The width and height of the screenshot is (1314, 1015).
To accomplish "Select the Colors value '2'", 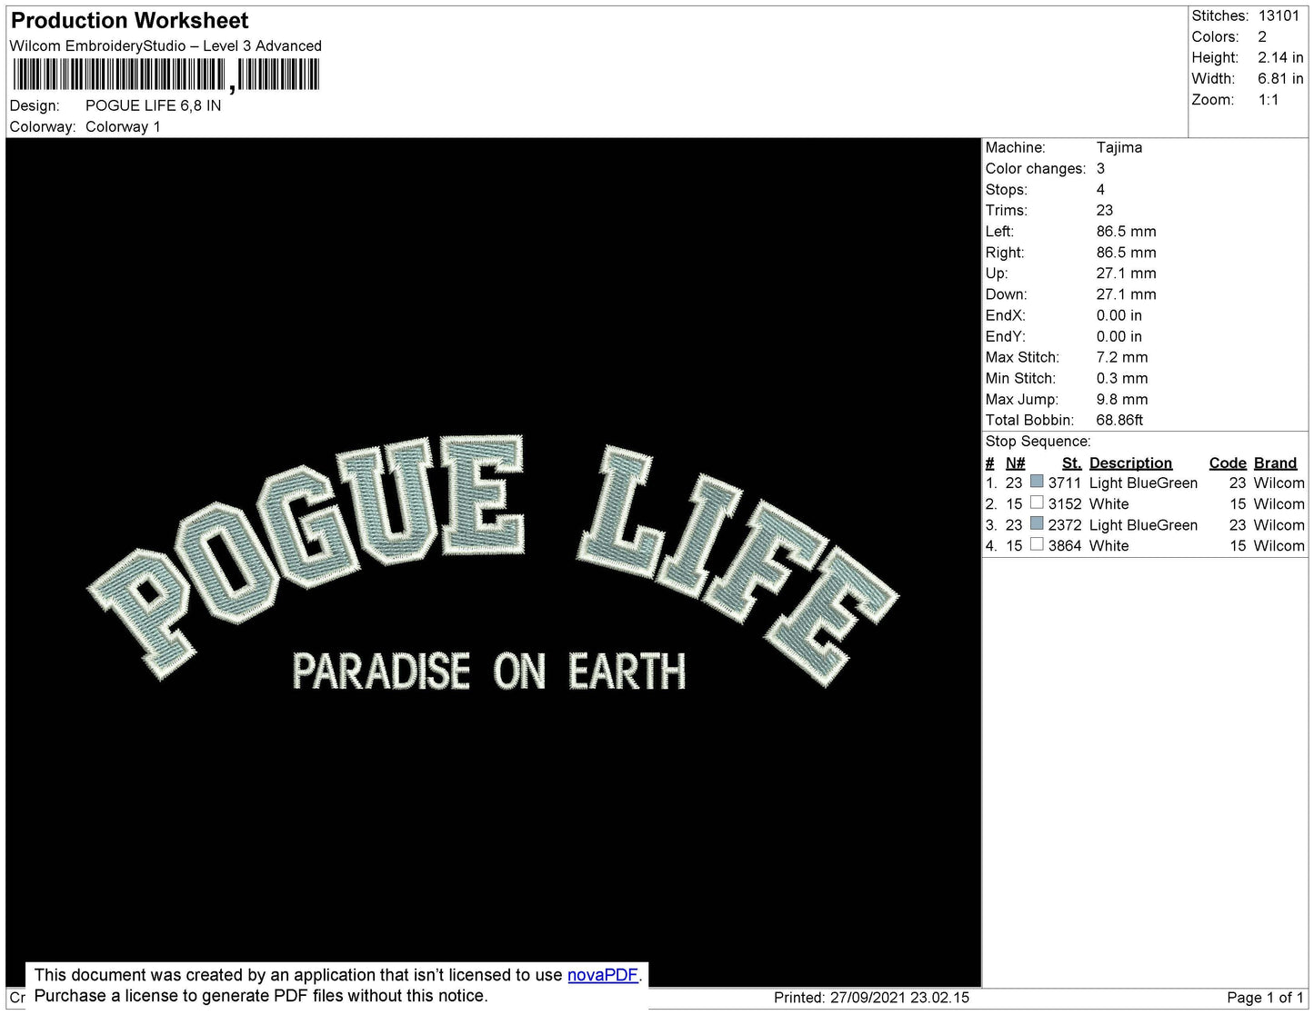I will pyautogui.click(x=1263, y=36).
